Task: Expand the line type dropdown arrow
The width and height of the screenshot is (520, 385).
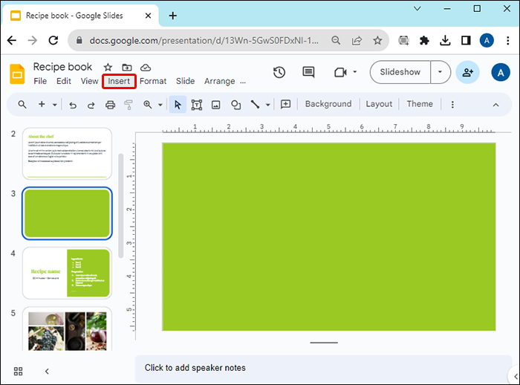Action: (x=267, y=105)
